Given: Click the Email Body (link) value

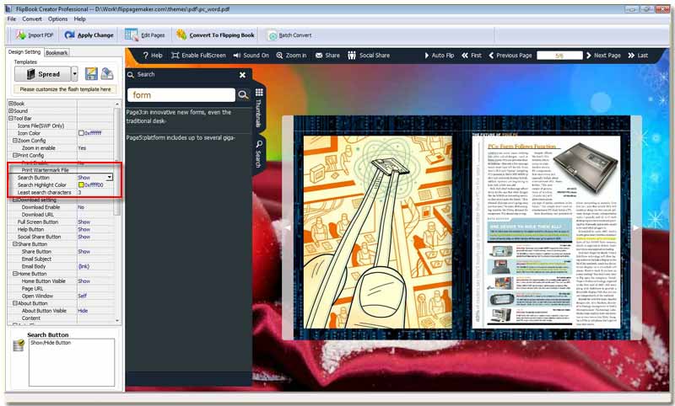Looking at the screenshot, I should 84,266.
